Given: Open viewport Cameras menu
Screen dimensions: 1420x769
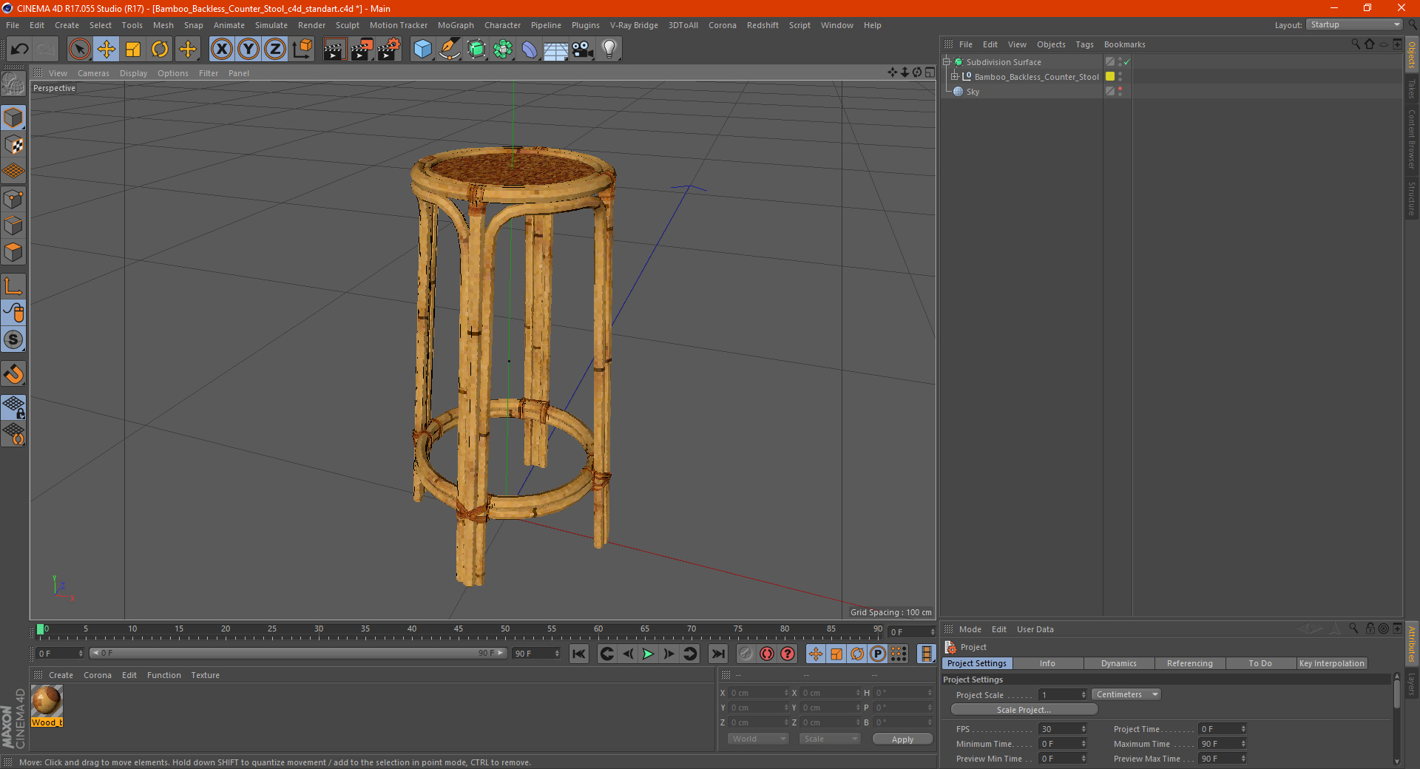Looking at the screenshot, I should (93, 73).
